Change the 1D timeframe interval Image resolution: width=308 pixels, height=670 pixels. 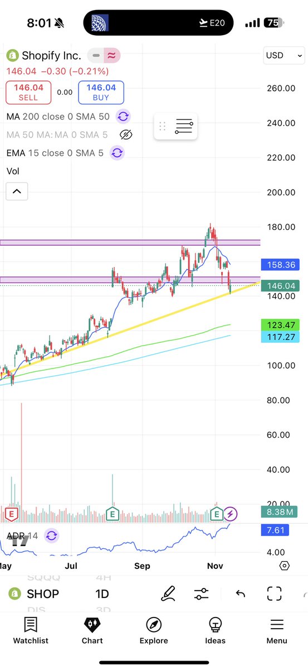(102, 594)
